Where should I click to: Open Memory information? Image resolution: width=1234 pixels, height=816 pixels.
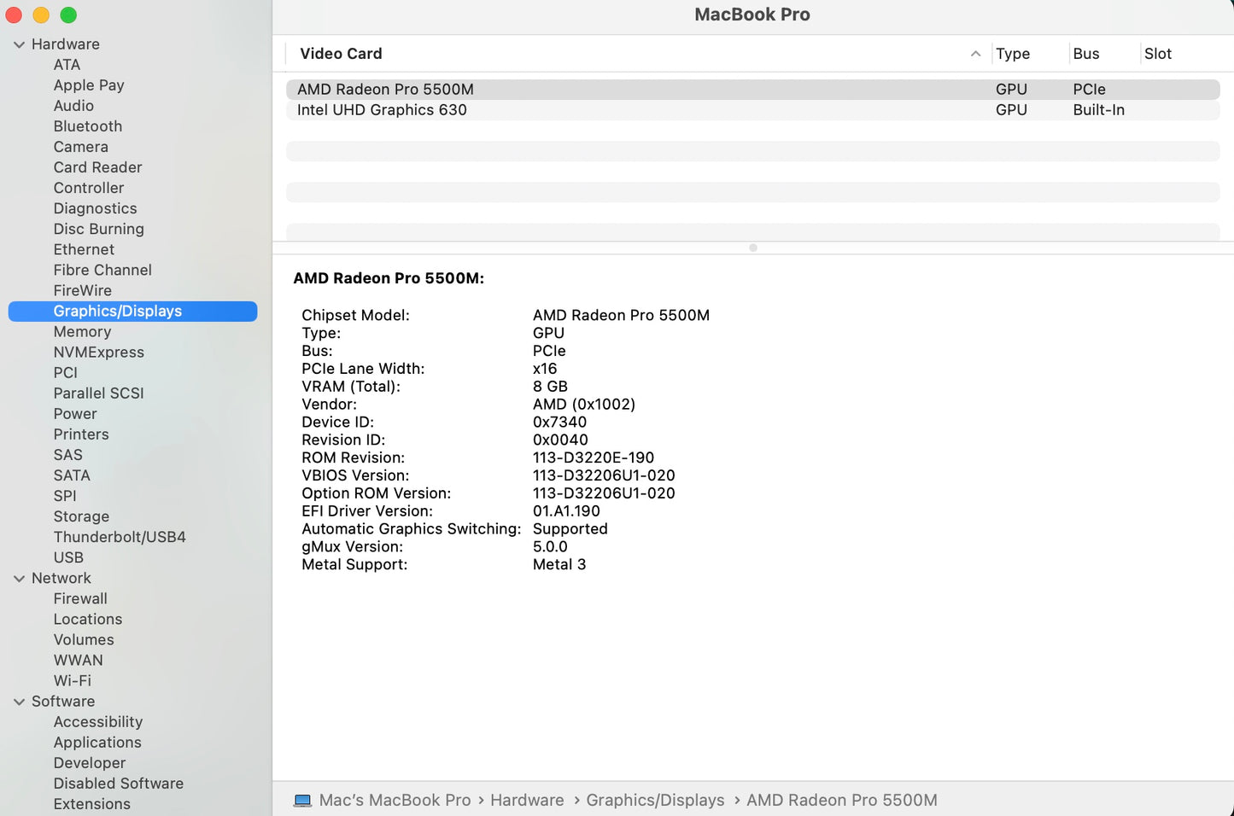click(x=82, y=331)
